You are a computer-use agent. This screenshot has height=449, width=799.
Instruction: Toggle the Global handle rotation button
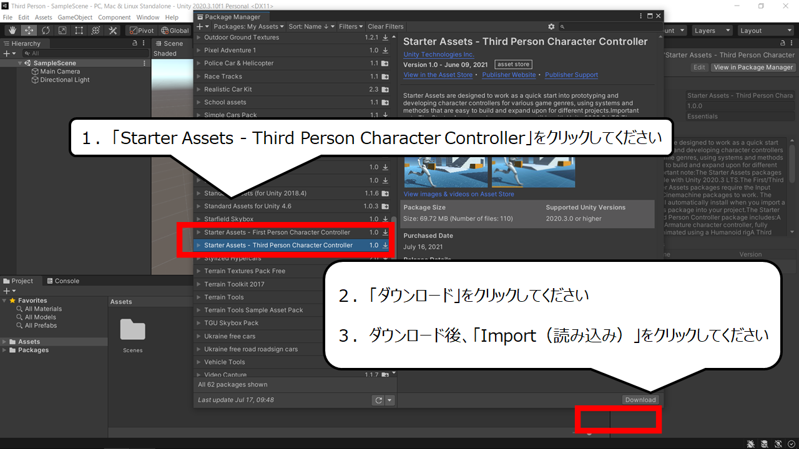pyautogui.click(x=174, y=31)
